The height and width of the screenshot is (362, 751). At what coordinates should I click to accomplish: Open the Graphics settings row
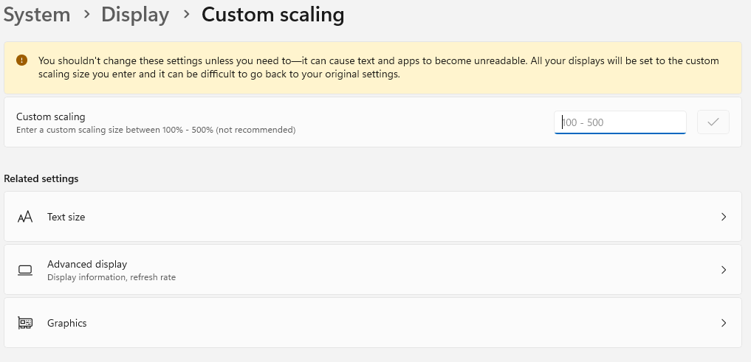[369, 323]
